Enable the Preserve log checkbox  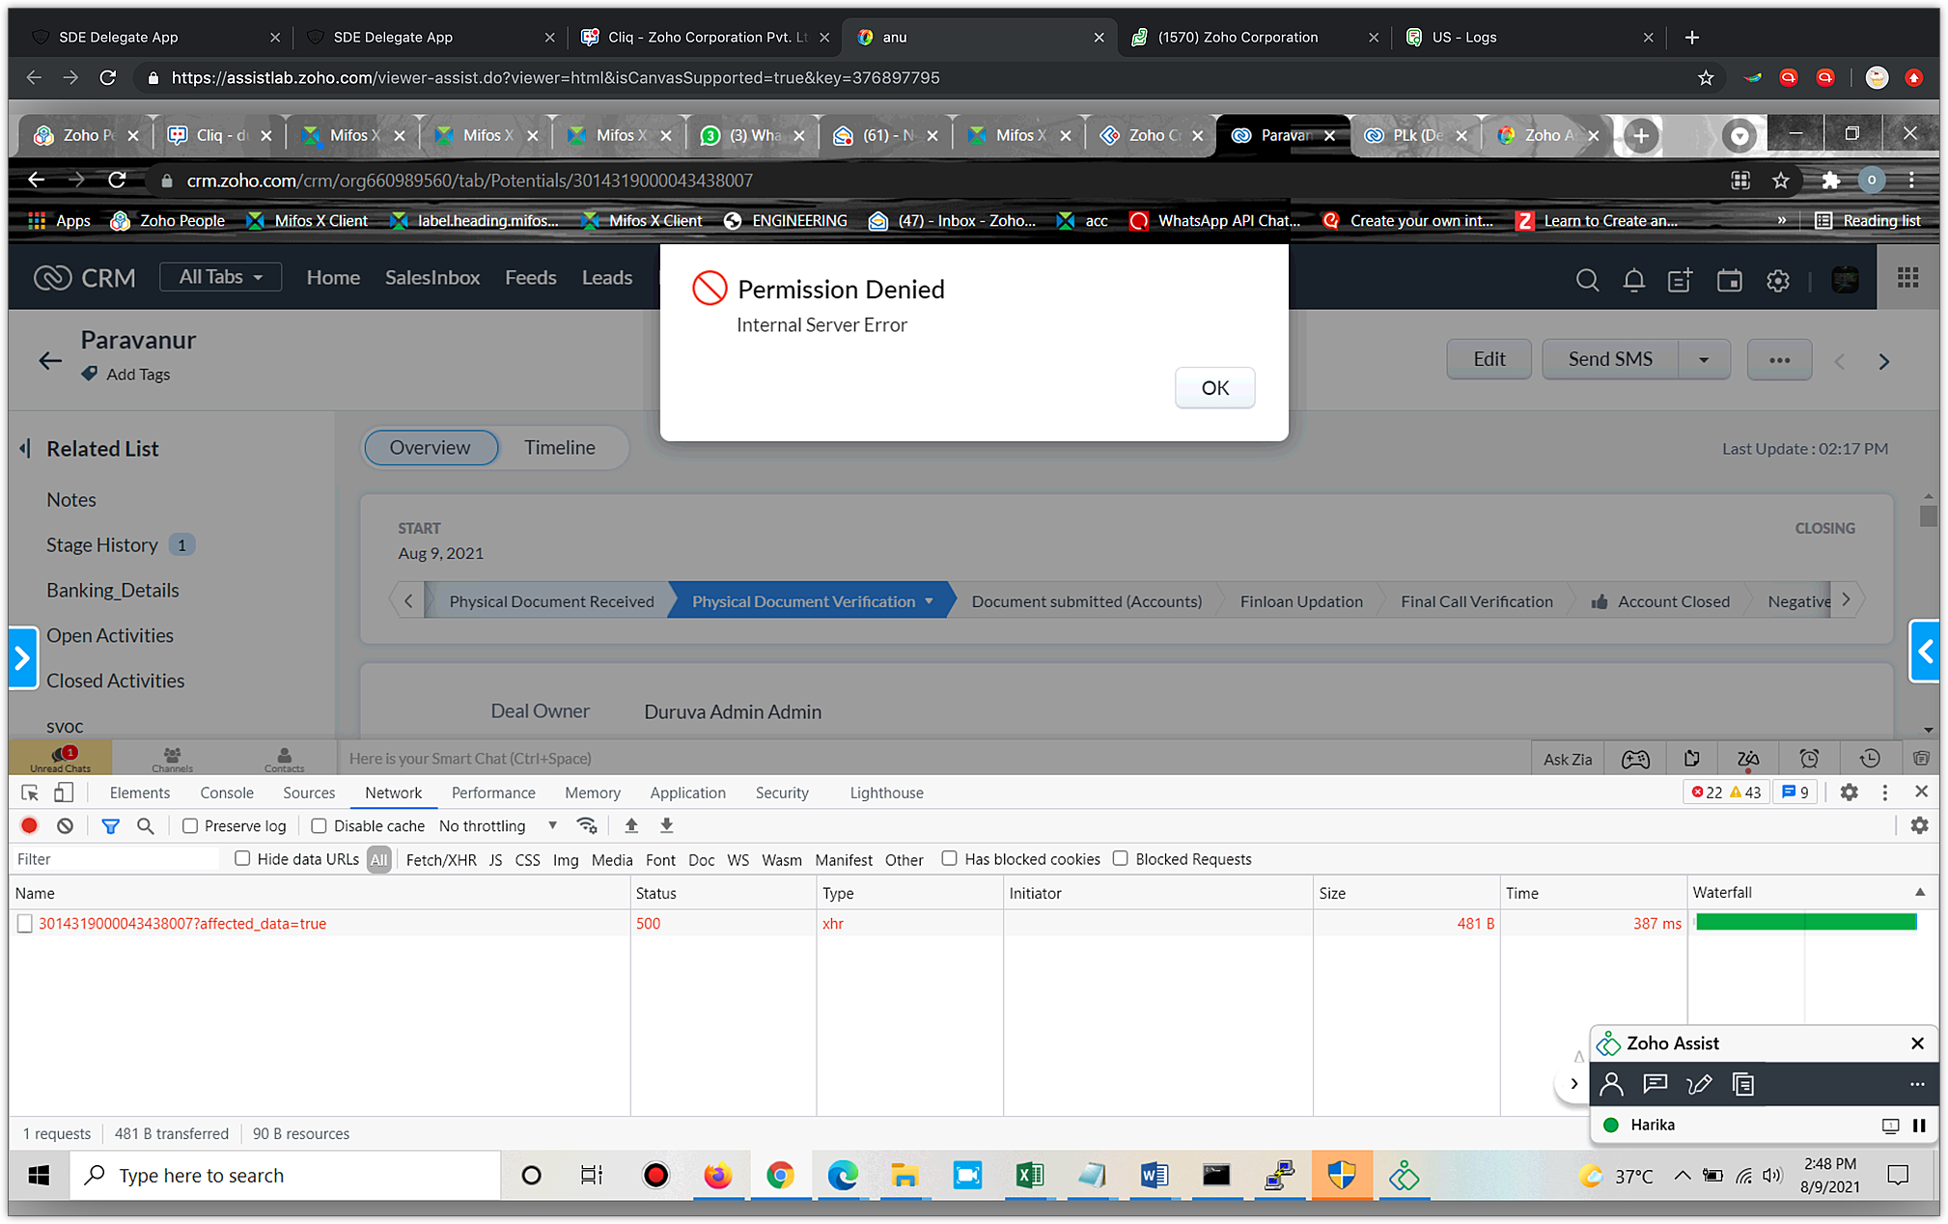[190, 825]
